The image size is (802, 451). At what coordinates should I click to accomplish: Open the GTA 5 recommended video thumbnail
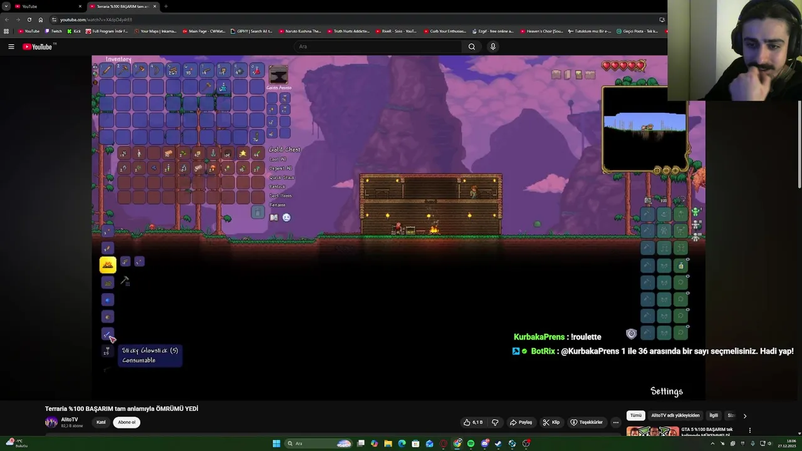click(x=652, y=432)
